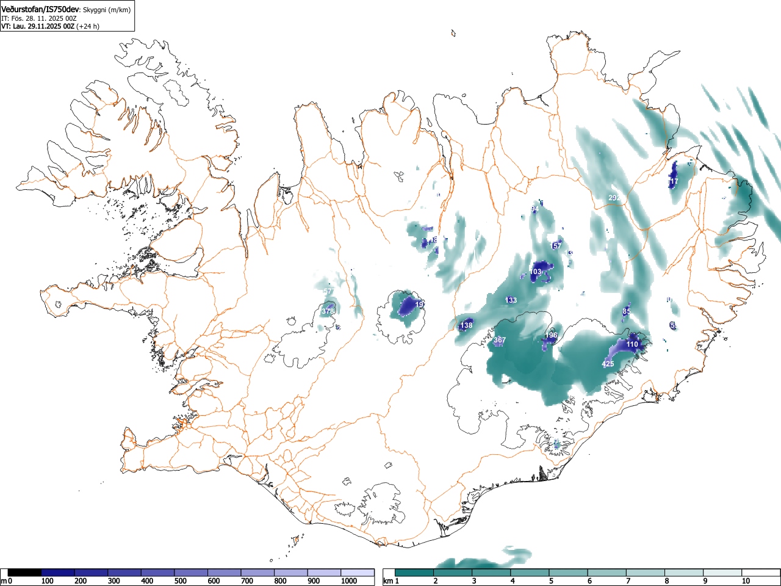781x586 pixels.
Task: Click the 196 visibility value on the map
Action: [551, 336]
